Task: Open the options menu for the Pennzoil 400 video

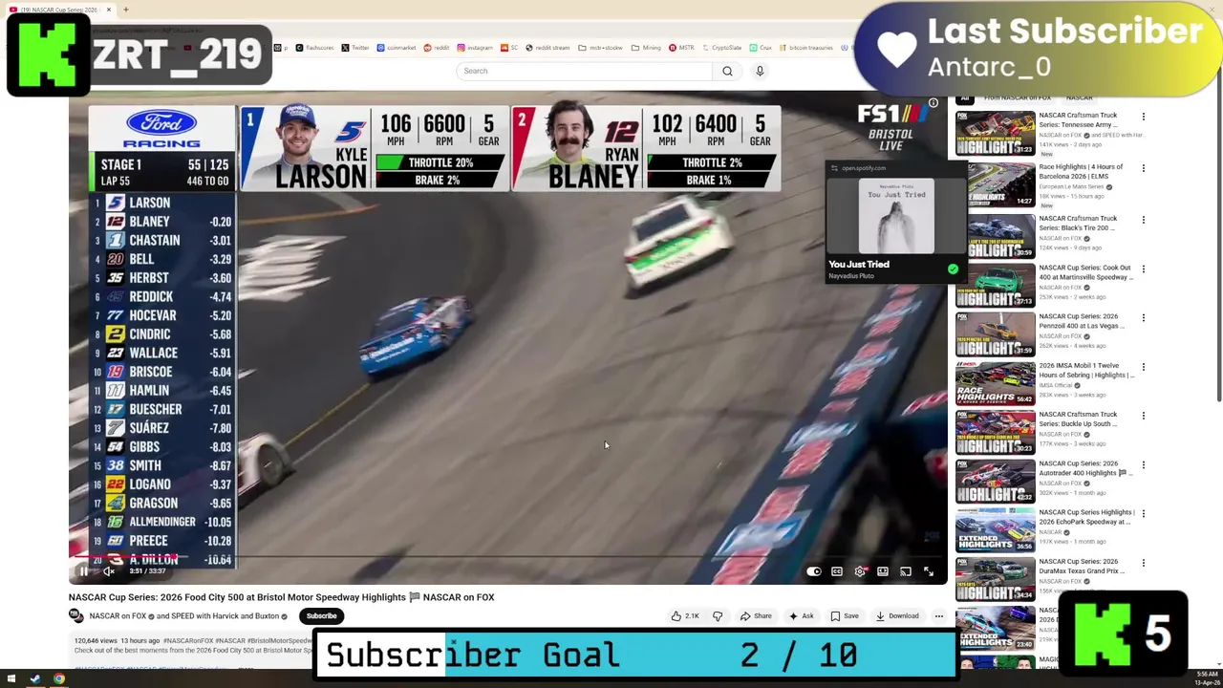Action: [x=1143, y=318]
